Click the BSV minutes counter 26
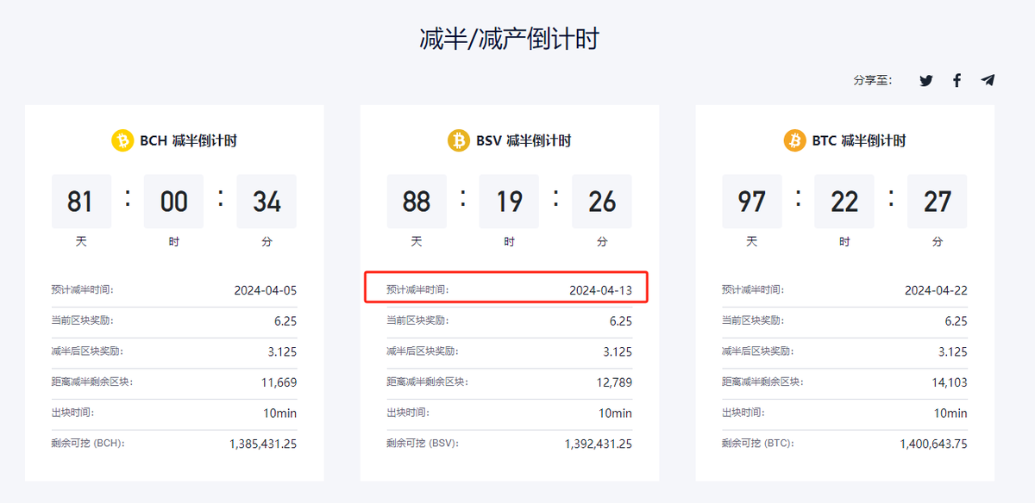 point(602,202)
